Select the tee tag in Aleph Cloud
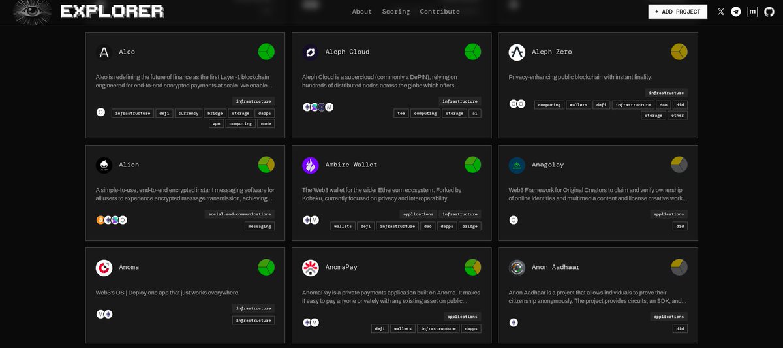Image resolution: width=783 pixels, height=348 pixels. coord(402,113)
